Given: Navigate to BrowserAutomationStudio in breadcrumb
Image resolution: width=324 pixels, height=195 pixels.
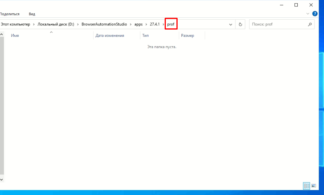Looking at the screenshot, I should pos(104,24).
